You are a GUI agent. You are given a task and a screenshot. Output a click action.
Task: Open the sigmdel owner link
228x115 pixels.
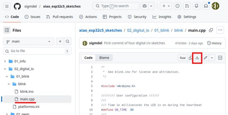point(31,6)
